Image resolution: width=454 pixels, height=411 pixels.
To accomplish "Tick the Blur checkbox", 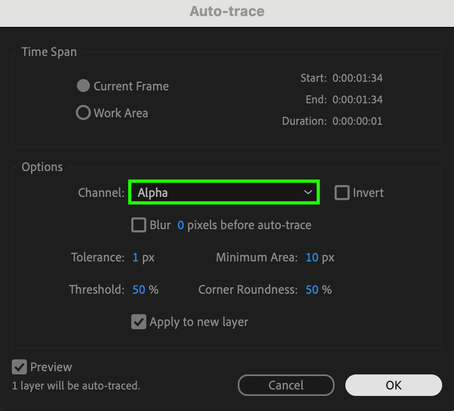I will 139,225.
